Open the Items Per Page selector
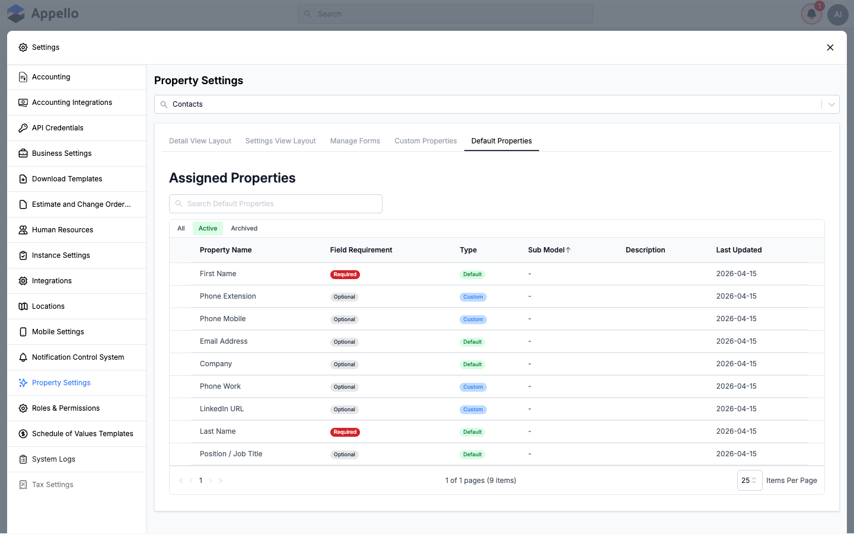 [750, 481]
